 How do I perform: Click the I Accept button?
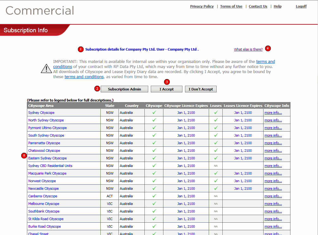pos(167,89)
